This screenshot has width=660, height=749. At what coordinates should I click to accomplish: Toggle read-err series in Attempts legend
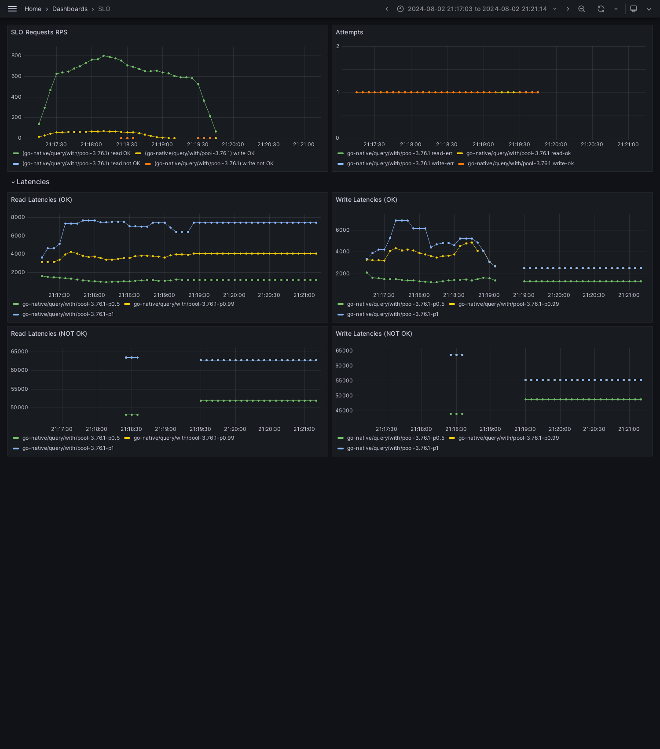[x=400, y=153]
